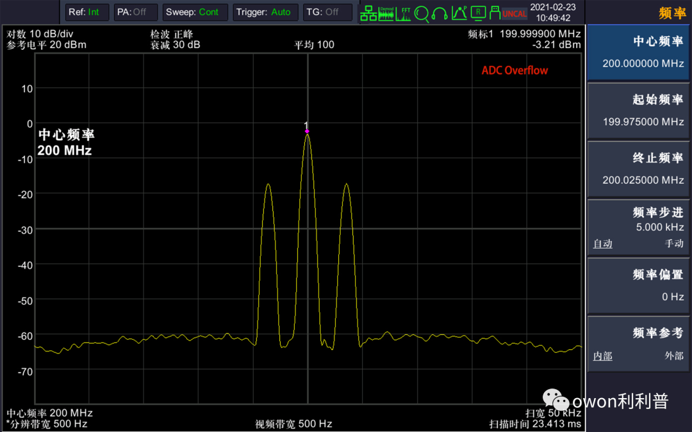This screenshot has width=692, height=432.
Task: Click the 频率 menu title
Action: click(x=672, y=13)
